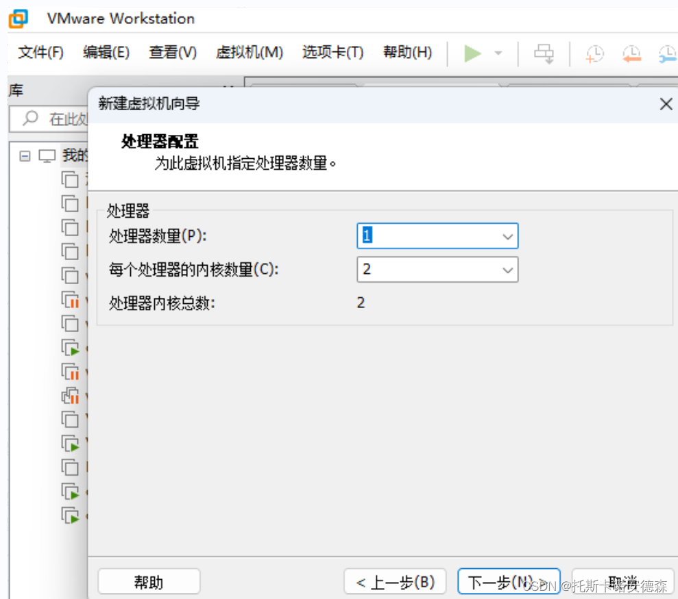Collapse the My Computer tree node

(25, 156)
